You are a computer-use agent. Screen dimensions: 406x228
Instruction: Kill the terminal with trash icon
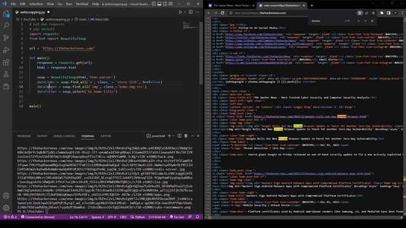[x=186, y=136]
